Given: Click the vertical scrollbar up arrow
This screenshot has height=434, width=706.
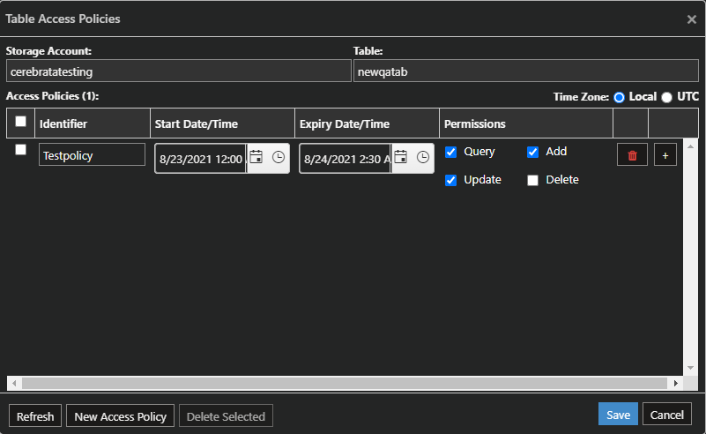Looking at the screenshot, I should pyautogui.click(x=690, y=147).
